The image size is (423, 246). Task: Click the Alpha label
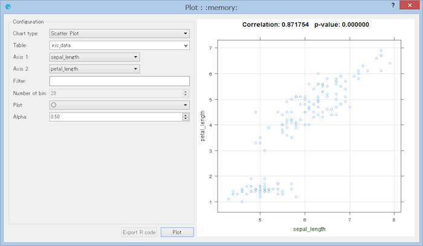pos(20,117)
